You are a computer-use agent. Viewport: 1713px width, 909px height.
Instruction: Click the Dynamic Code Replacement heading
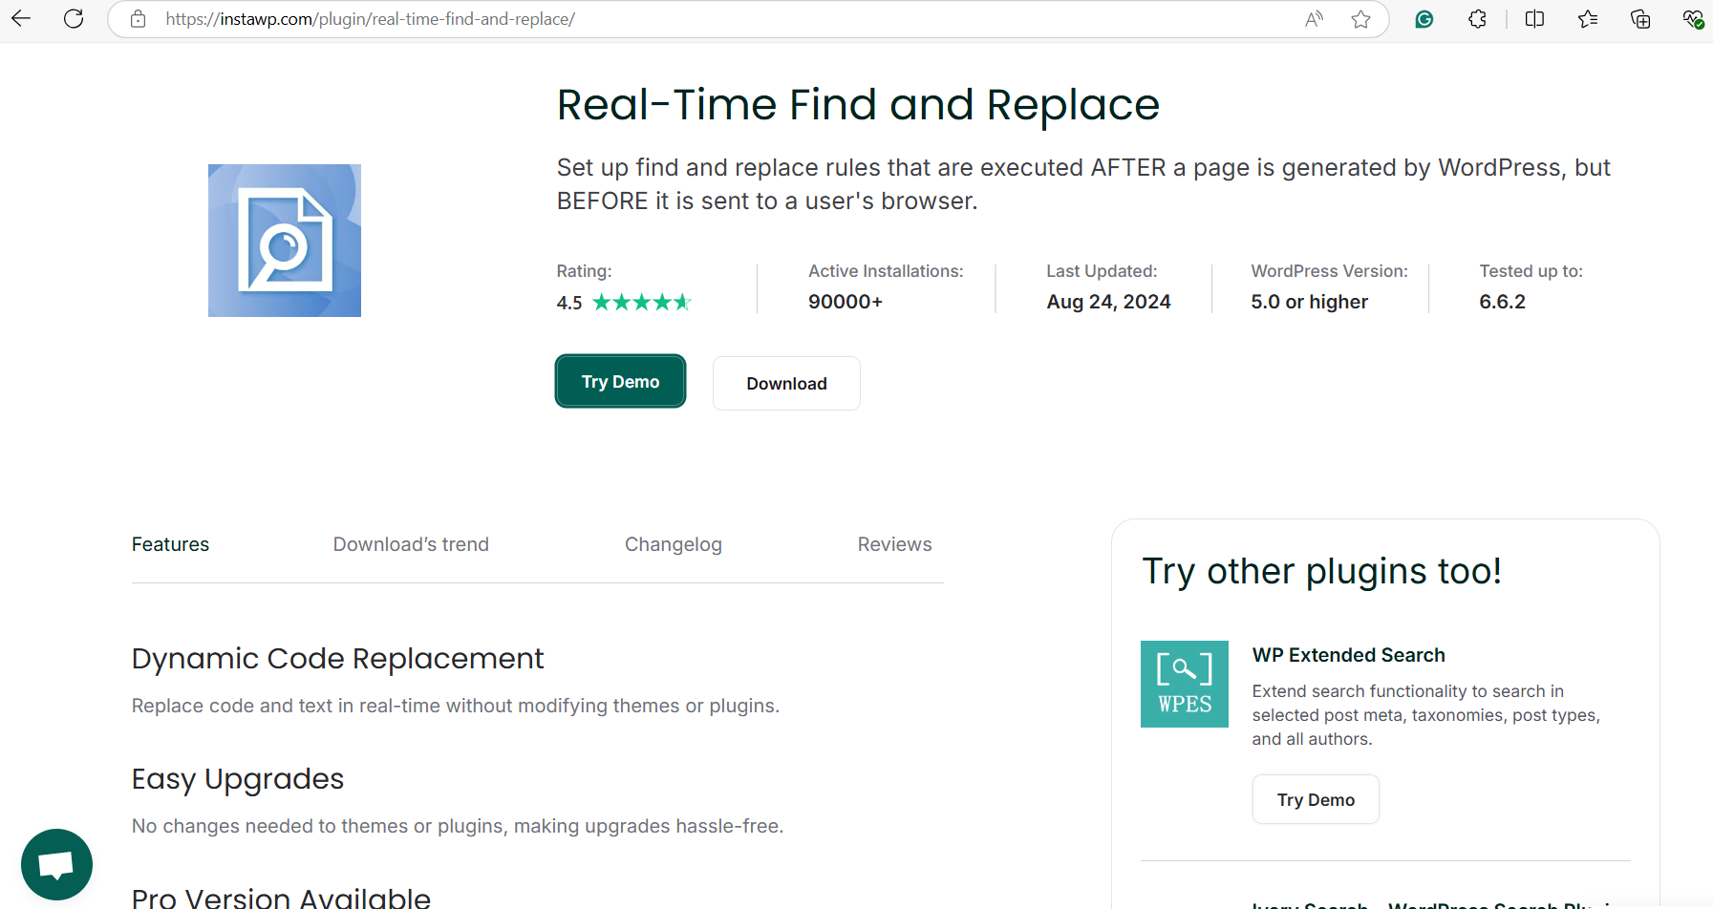[x=337, y=659]
